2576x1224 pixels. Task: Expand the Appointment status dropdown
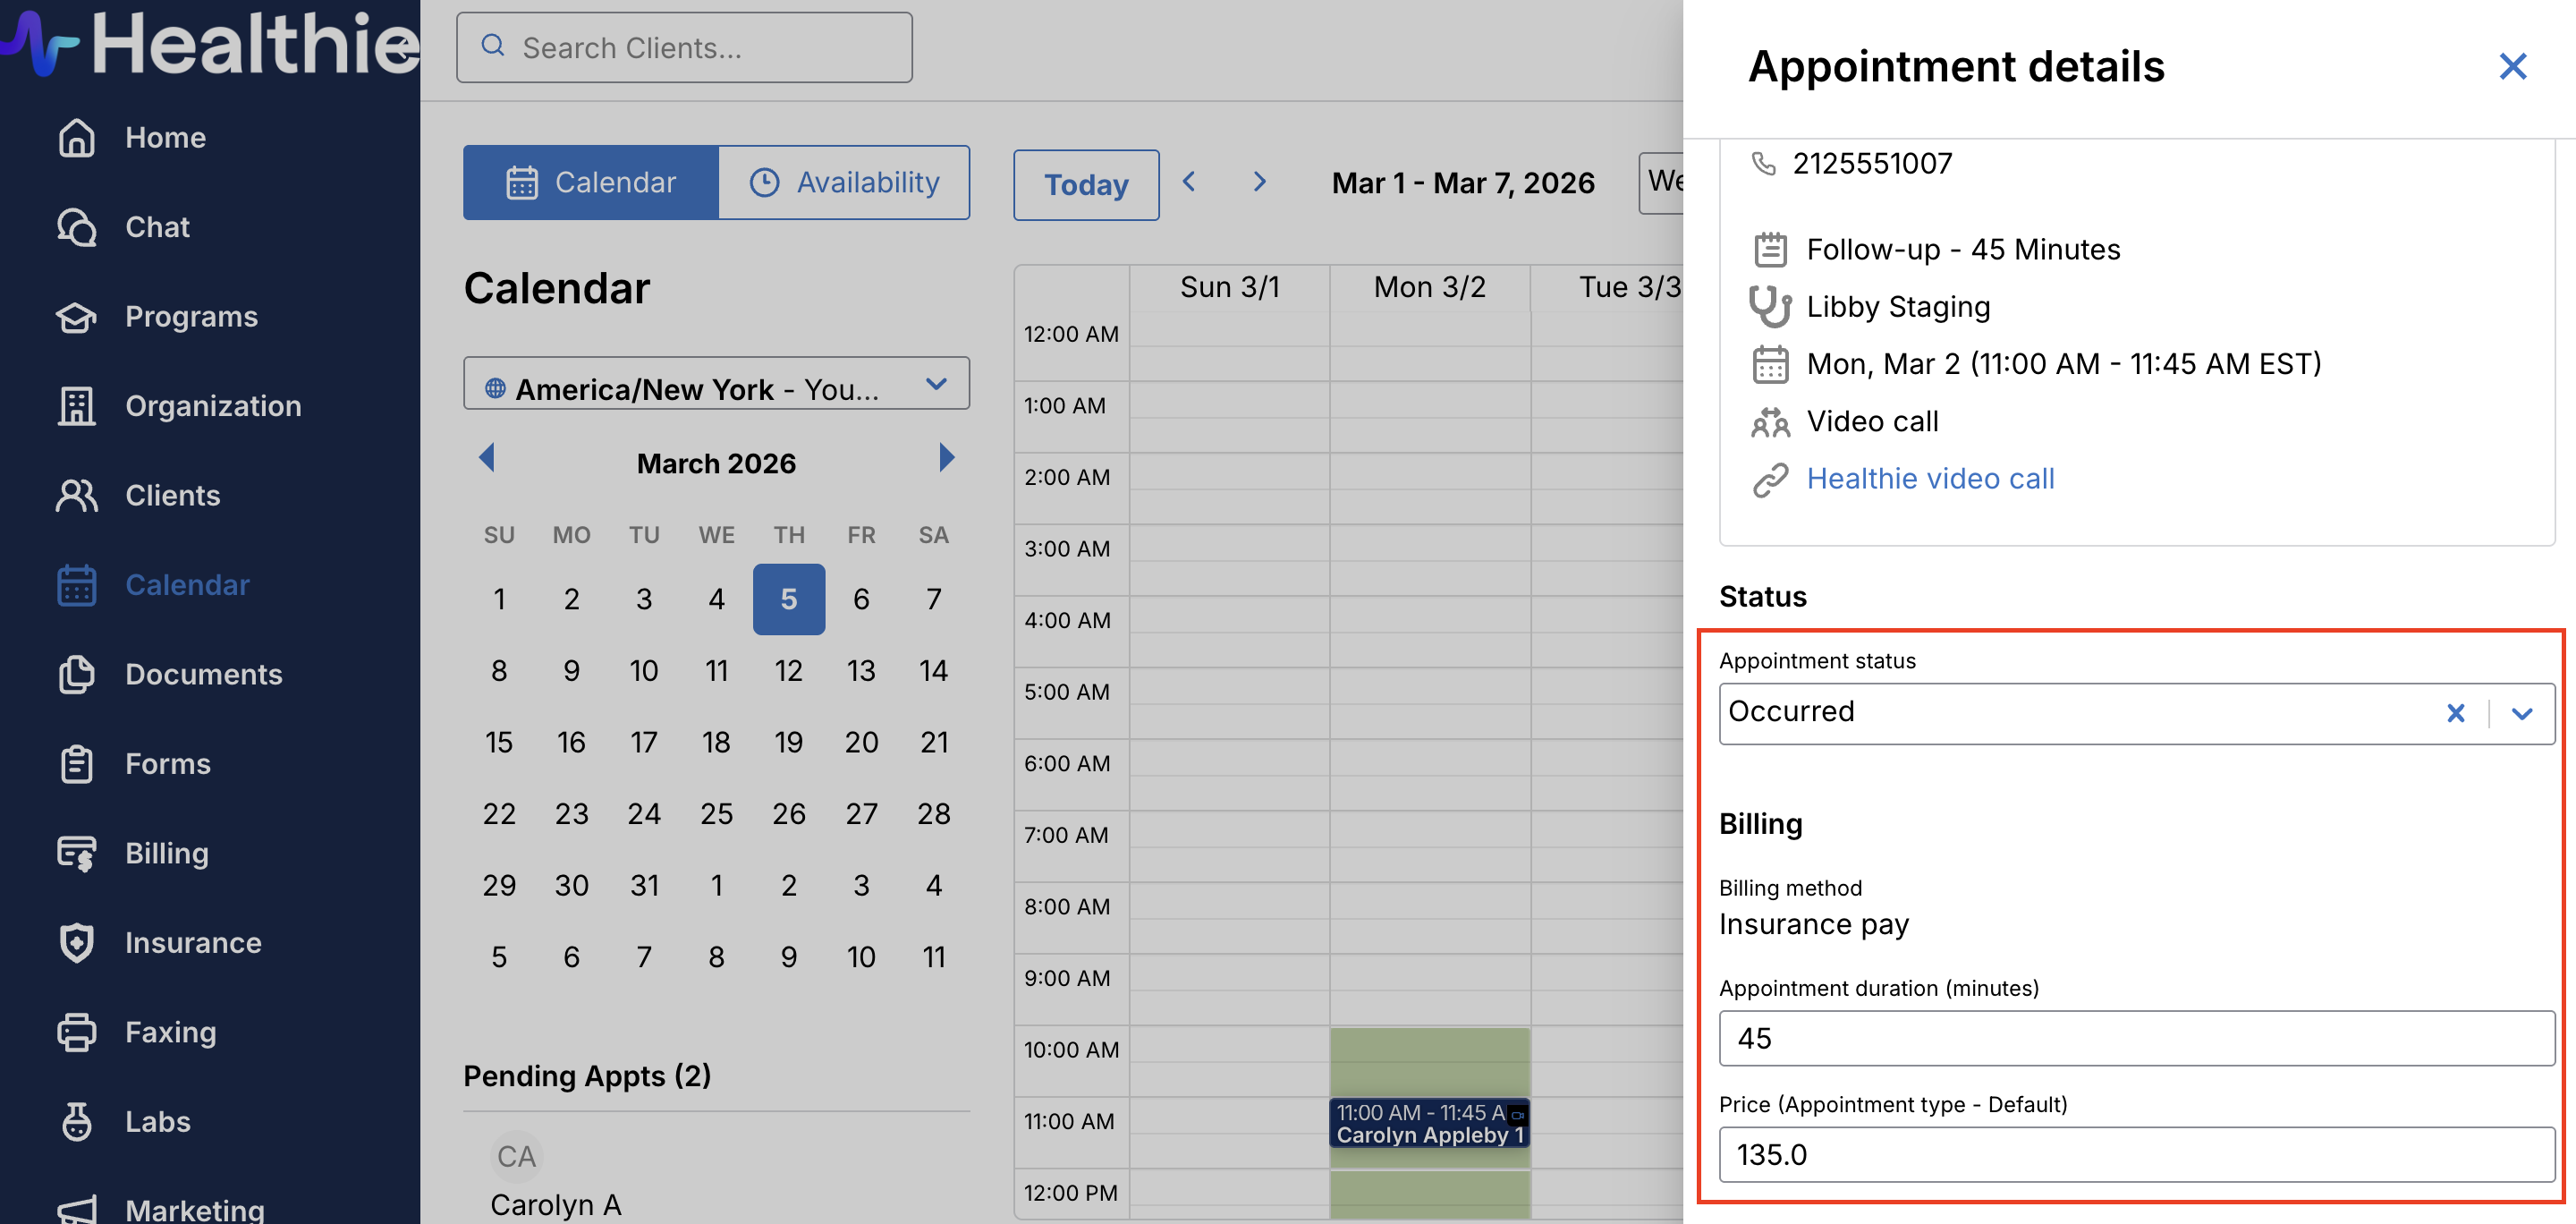click(x=2522, y=713)
